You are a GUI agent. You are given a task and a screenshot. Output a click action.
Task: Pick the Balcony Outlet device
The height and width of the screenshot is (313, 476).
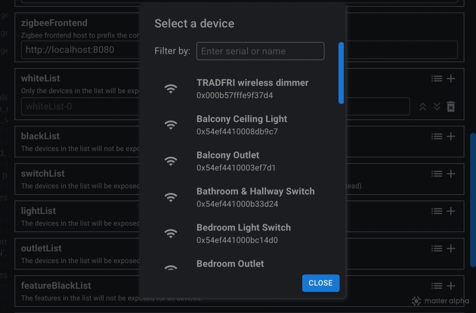236,161
